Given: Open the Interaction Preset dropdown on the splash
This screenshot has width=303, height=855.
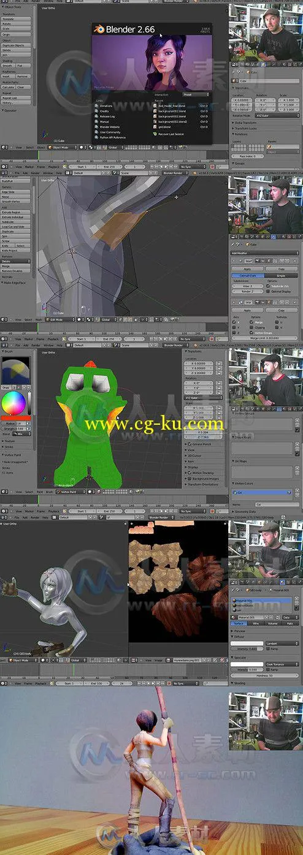Looking at the screenshot, I should (196, 95).
